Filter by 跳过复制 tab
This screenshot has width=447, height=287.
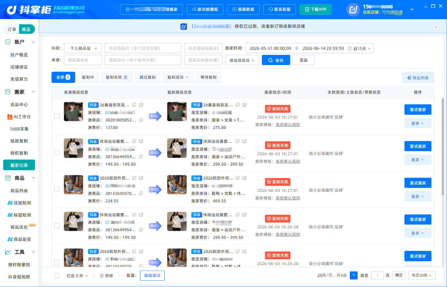pyautogui.click(x=148, y=77)
